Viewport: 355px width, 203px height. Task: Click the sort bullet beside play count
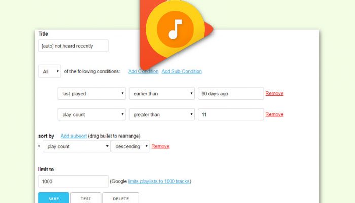39,146
